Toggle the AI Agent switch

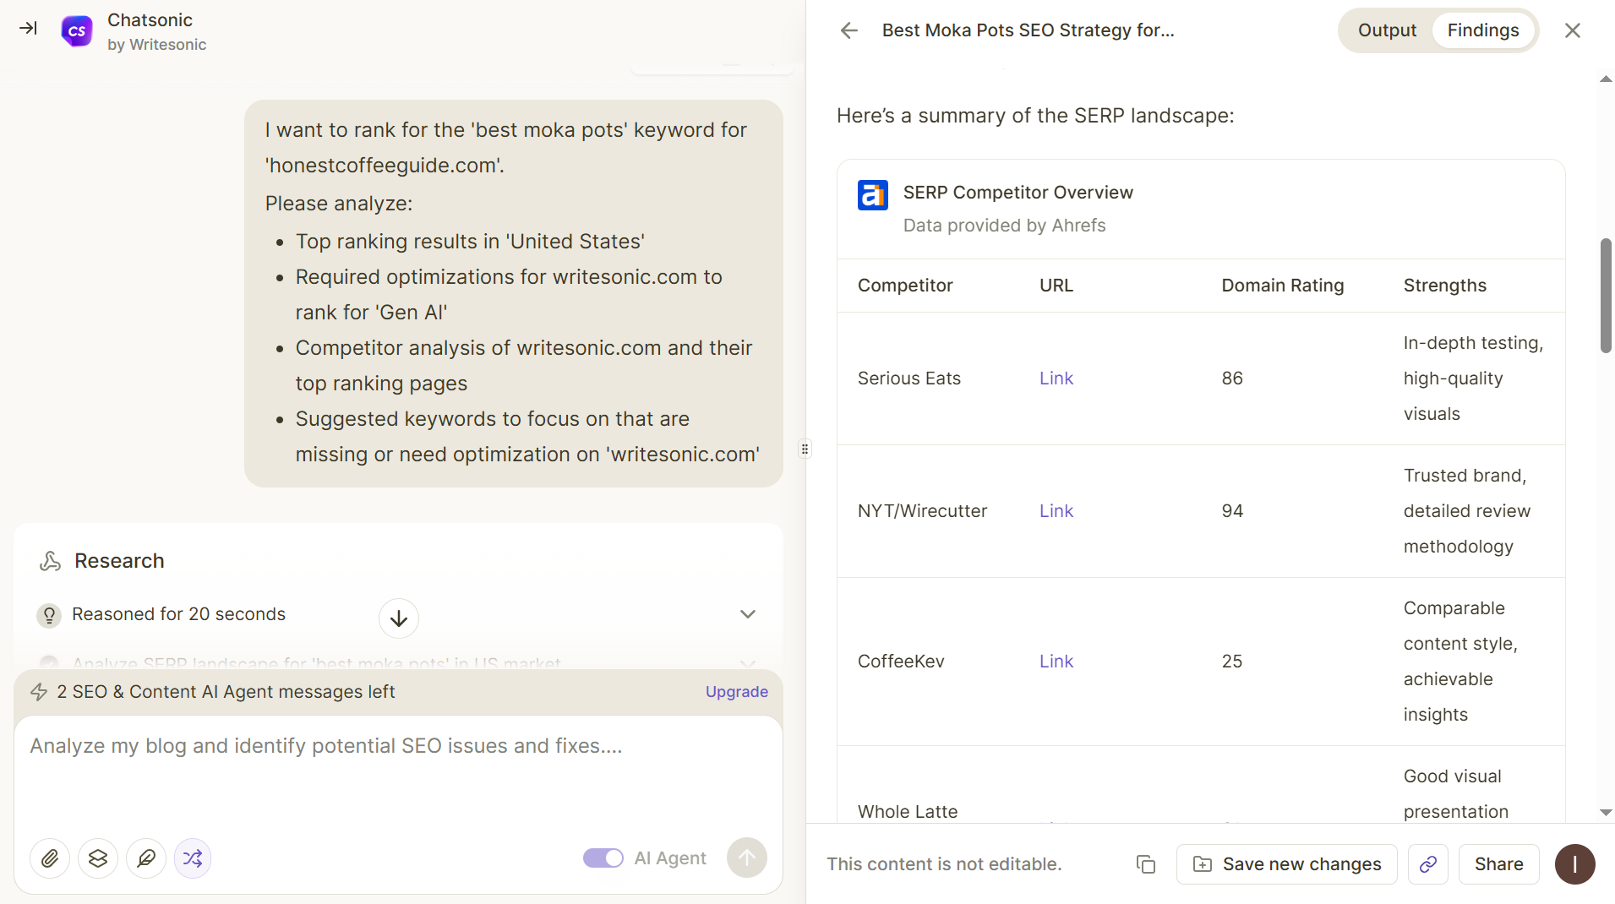[603, 858]
